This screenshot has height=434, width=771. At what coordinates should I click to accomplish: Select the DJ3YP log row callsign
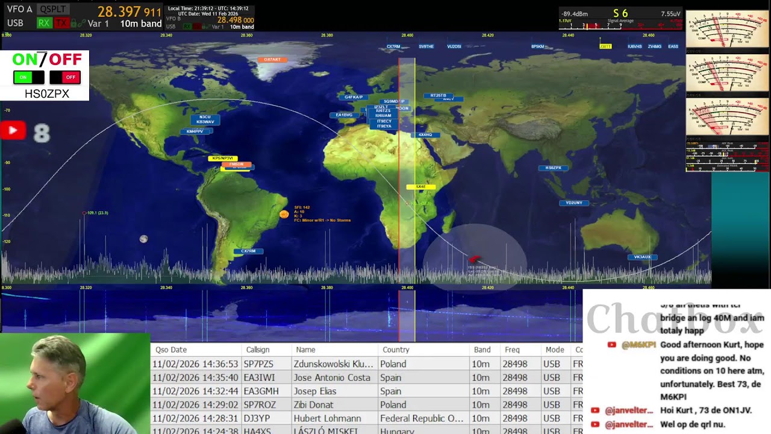[x=256, y=418]
